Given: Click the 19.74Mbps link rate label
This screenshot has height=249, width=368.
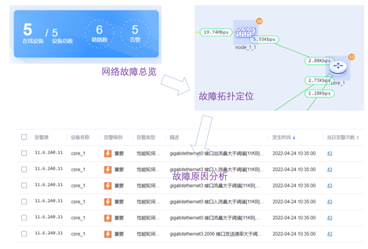Looking at the screenshot, I should 216,32.
